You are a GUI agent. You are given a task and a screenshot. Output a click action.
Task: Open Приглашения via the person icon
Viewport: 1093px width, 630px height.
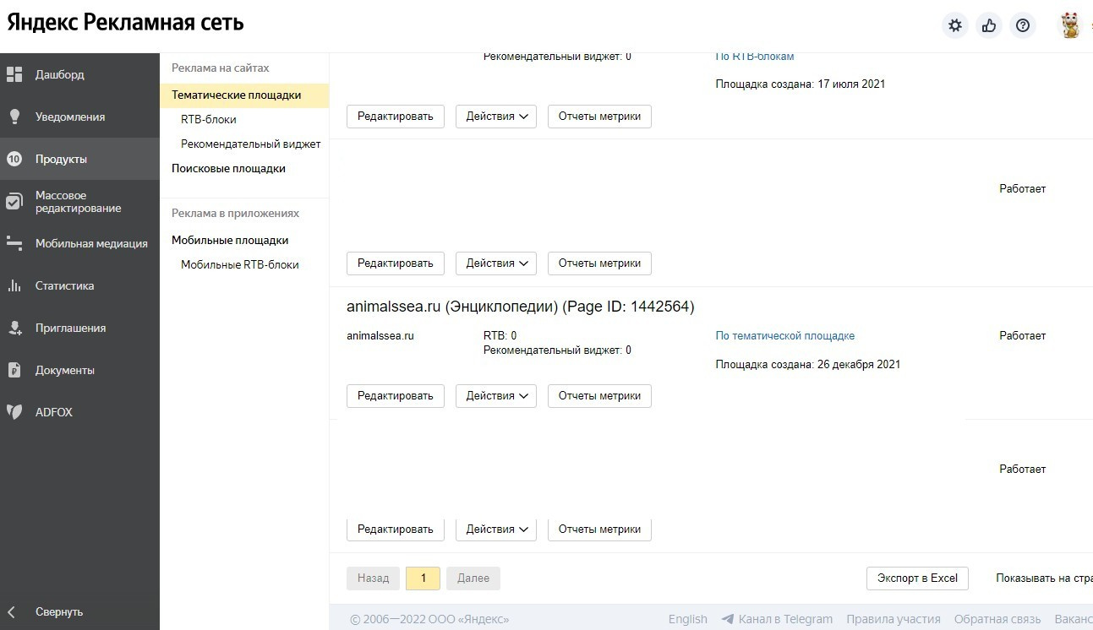pyautogui.click(x=14, y=328)
